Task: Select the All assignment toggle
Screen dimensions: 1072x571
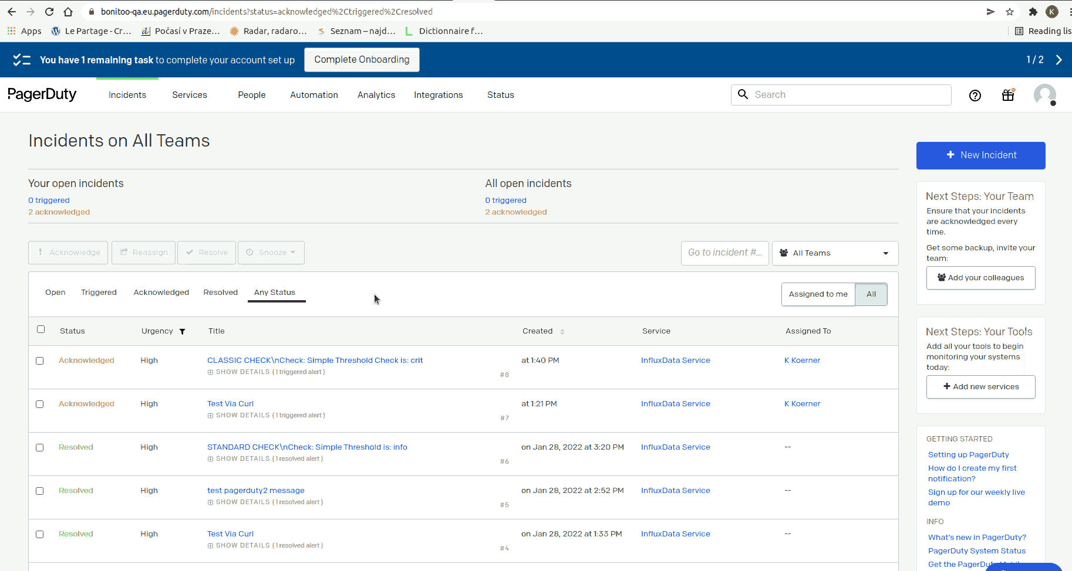Action: click(871, 294)
